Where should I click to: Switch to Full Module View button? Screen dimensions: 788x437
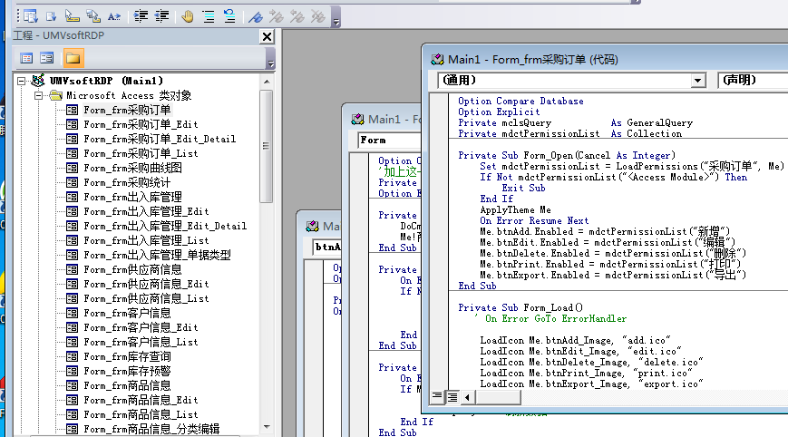pyautogui.click(x=452, y=397)
